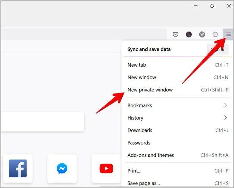The image size is (234, 188).
Task: Click Sign In next to Sync
Action: [218, 49]
